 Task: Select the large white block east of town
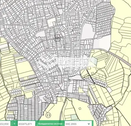click(102, 43)
